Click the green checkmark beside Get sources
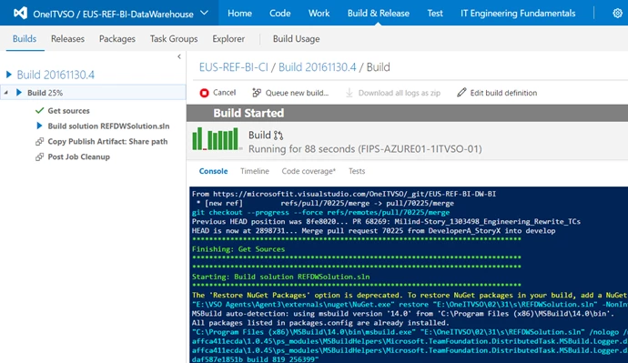This screenshot has height=363, width=628. click(x=39, y=110)
